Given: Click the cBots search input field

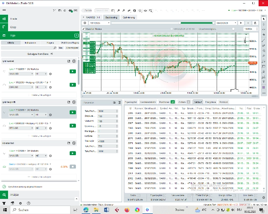Looking at the screenshot, I should pyautogui.click(x=27, y=48).
